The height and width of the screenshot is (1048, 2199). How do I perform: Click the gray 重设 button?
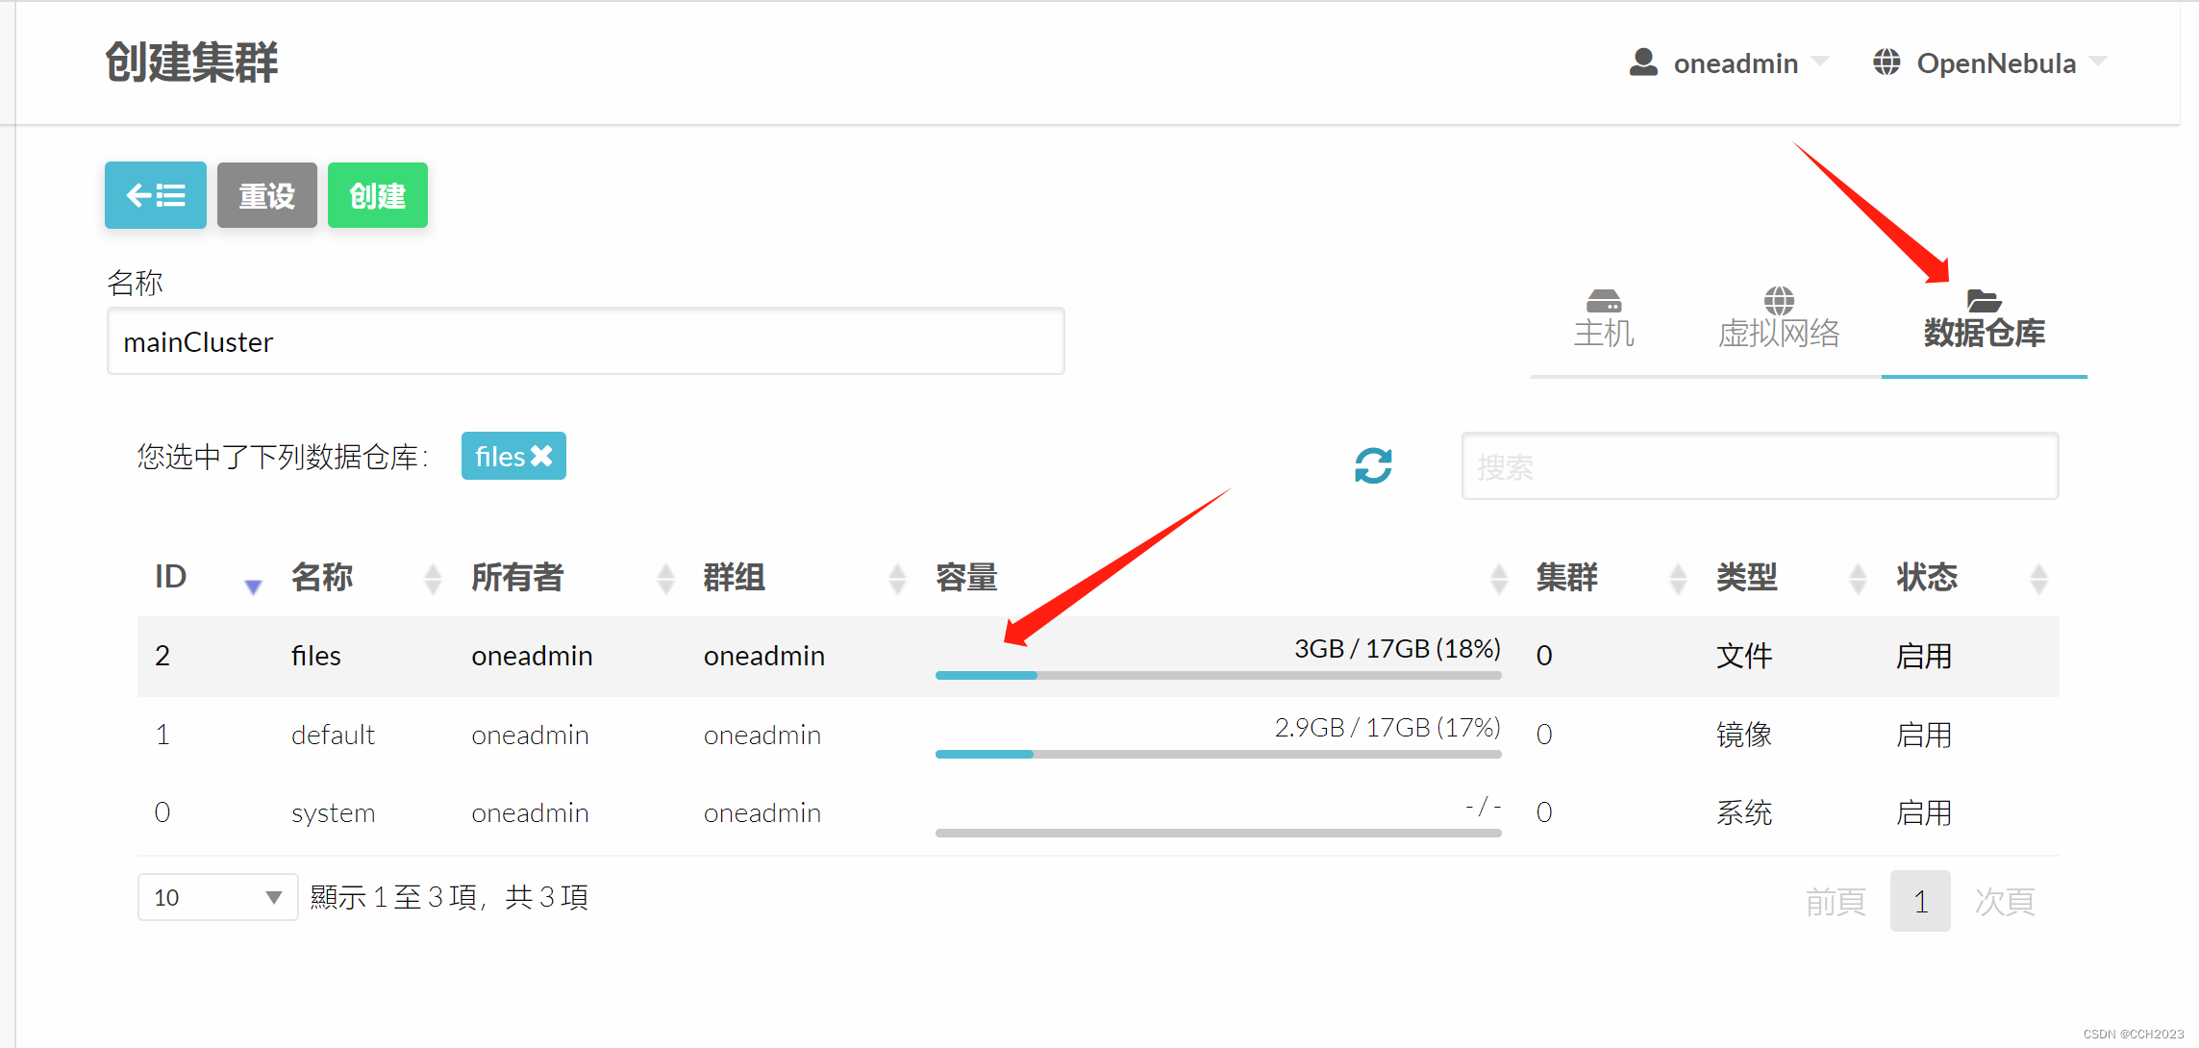coord(266,195)
